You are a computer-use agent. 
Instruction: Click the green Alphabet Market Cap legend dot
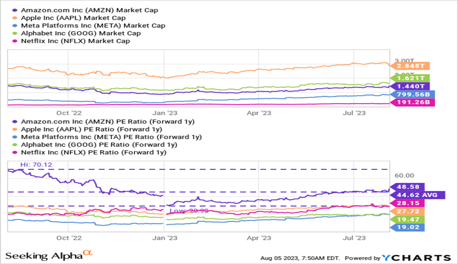[15, 33]
